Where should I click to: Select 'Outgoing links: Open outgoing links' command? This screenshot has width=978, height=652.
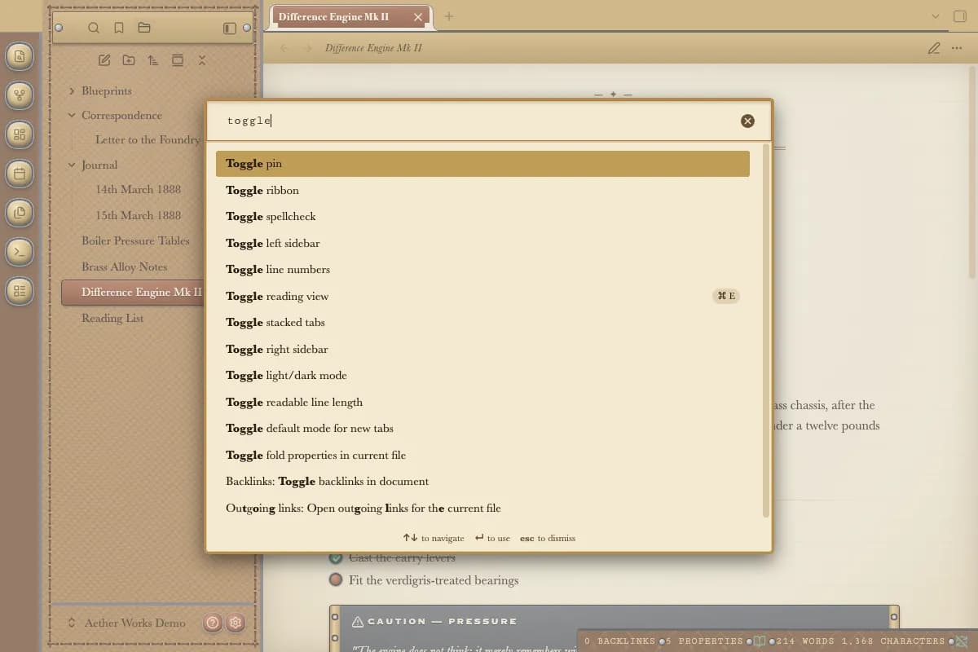click(482, 508)
